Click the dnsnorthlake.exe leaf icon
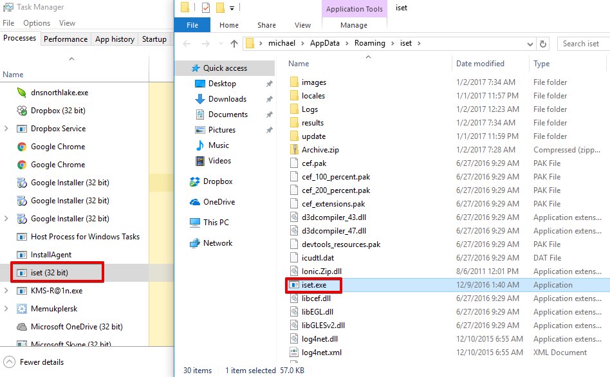Image resolution: width=610 pixels, height=377 pixels. pos(21,93)
